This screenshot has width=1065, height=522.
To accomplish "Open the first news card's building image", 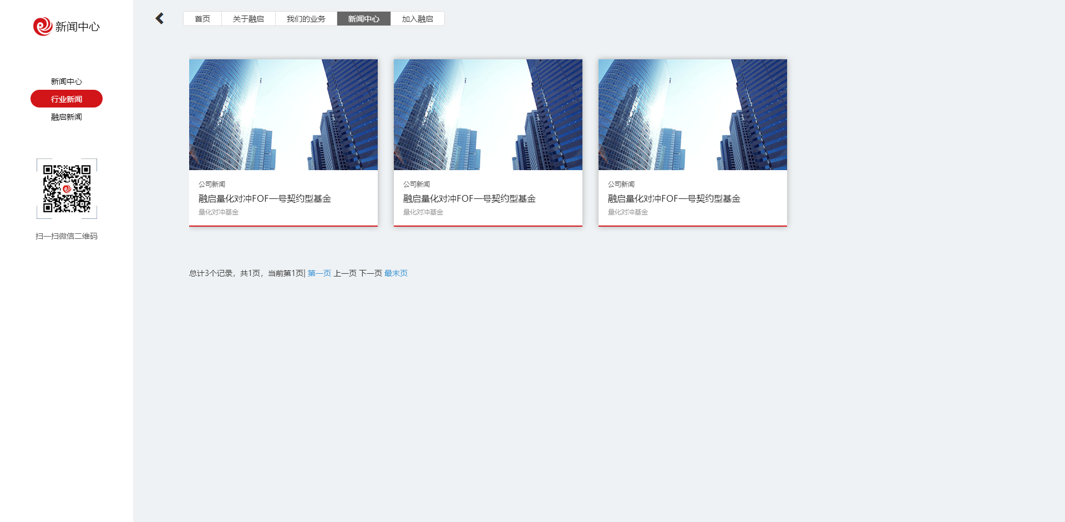I will point(283,115).
